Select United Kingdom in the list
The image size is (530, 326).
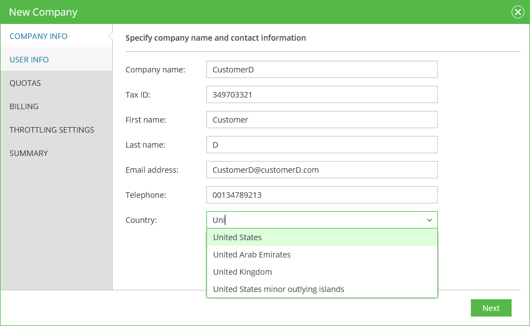point(243,272)
